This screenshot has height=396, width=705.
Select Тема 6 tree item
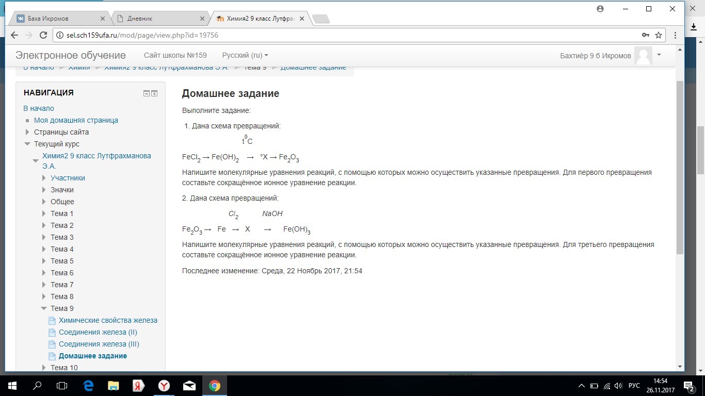[x=62, y=273]
